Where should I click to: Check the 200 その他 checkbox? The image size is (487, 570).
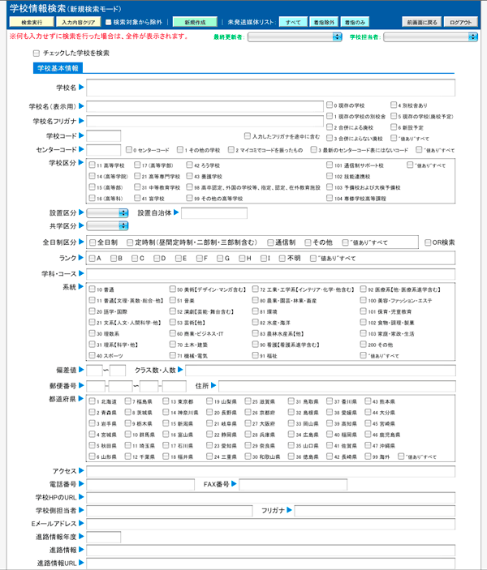pos(364,345)
